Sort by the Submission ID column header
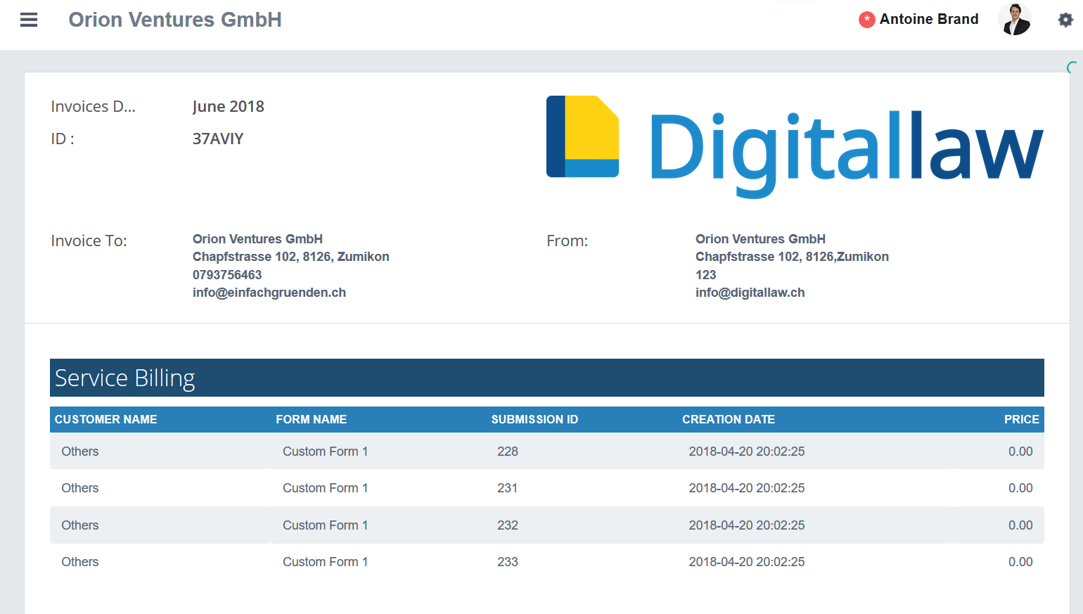This screenshot has height=614, width=1083. click(x=534, y=419)
